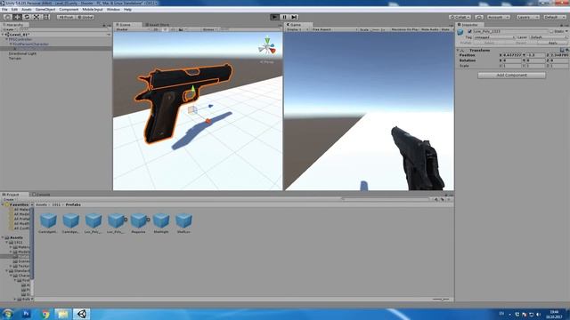
Task: Open the Display 1 dropdown in Game view
Action: pos(297,29)
